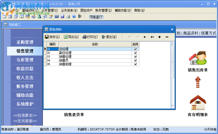Open the <<短信群发>> link
The width and height of the screenshot is (218, 134).
coord(25,115)
